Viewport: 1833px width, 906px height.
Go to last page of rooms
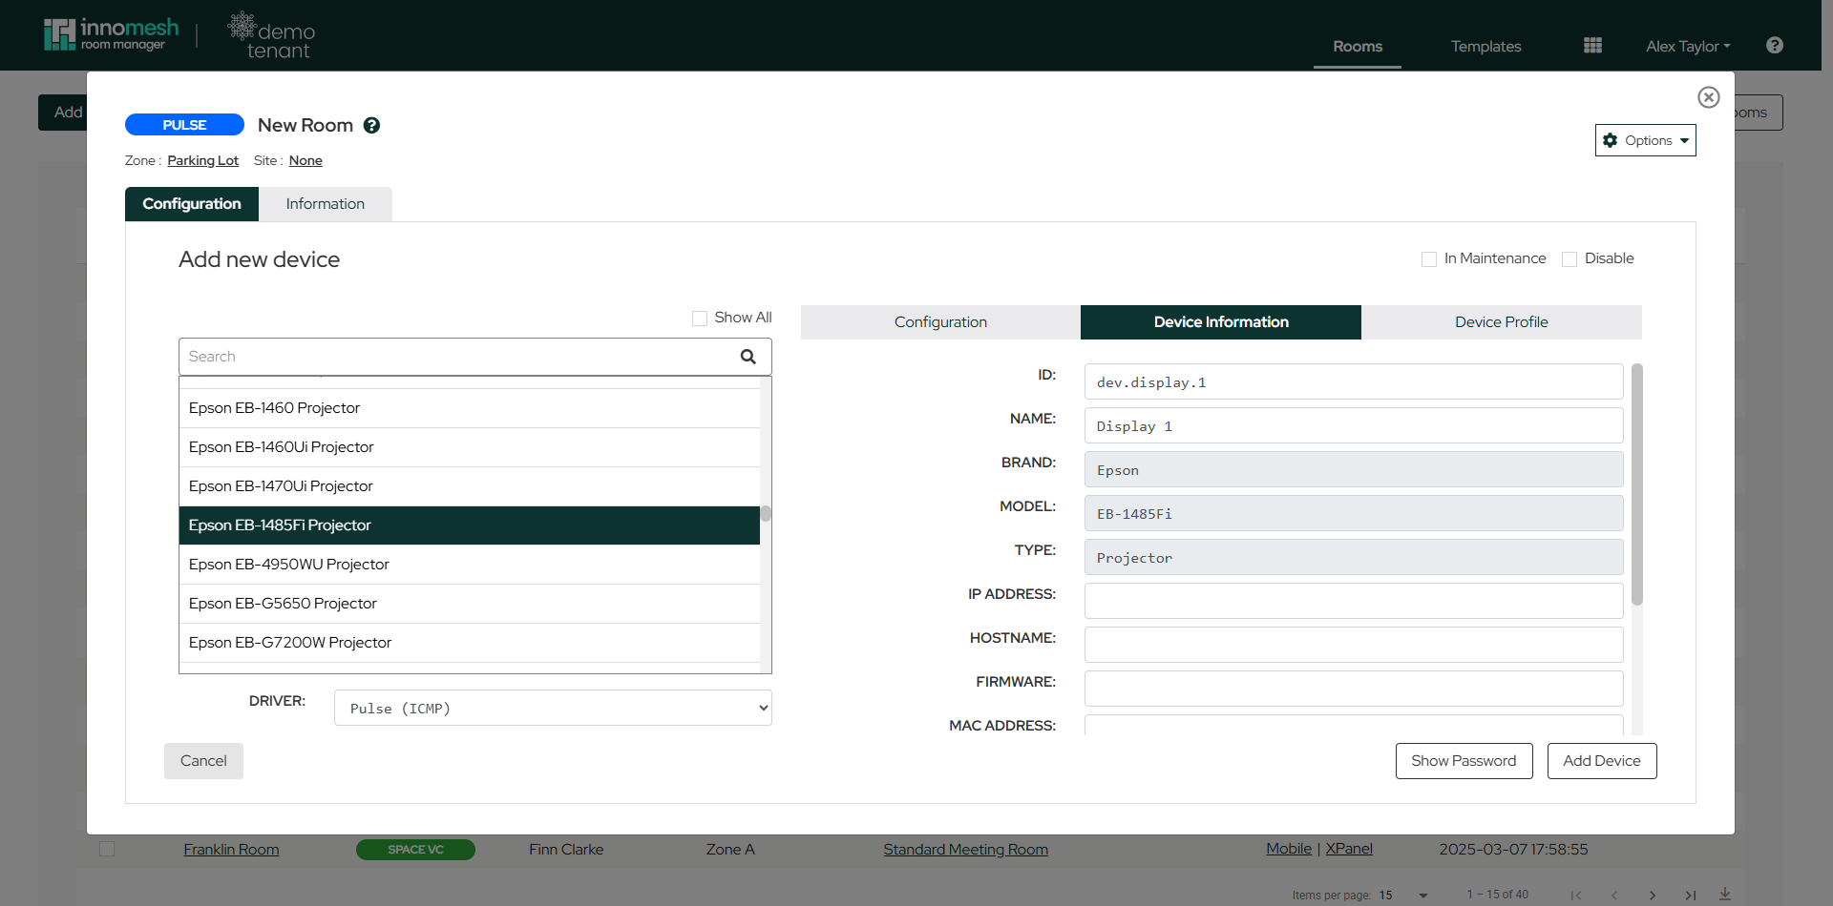(1690, 895)
